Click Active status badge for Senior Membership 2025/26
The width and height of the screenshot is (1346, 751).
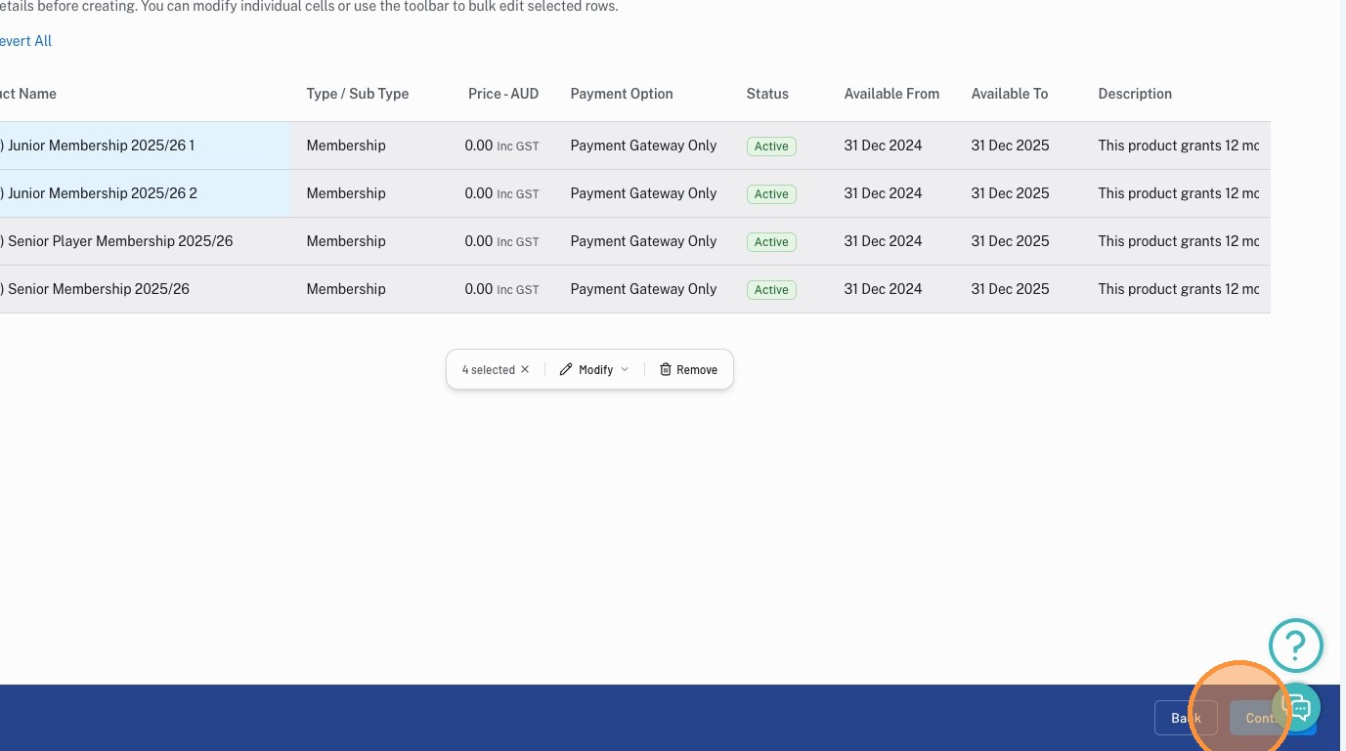pos(771,290)
